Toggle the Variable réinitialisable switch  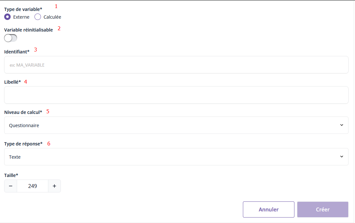coord(11,38)
